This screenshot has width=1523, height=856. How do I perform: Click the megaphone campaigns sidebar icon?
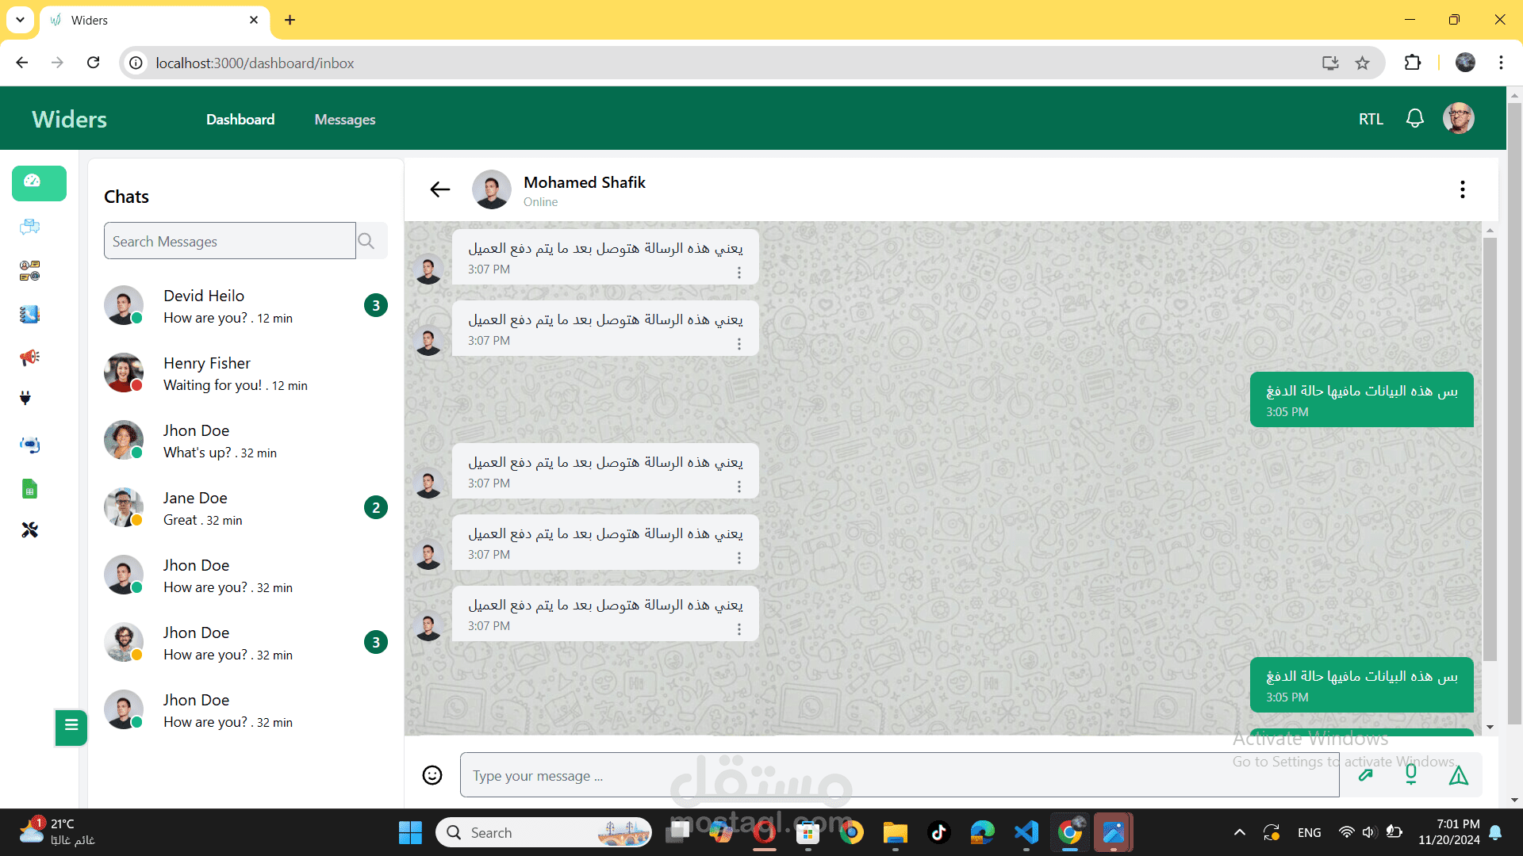click(x=29, y=357)
